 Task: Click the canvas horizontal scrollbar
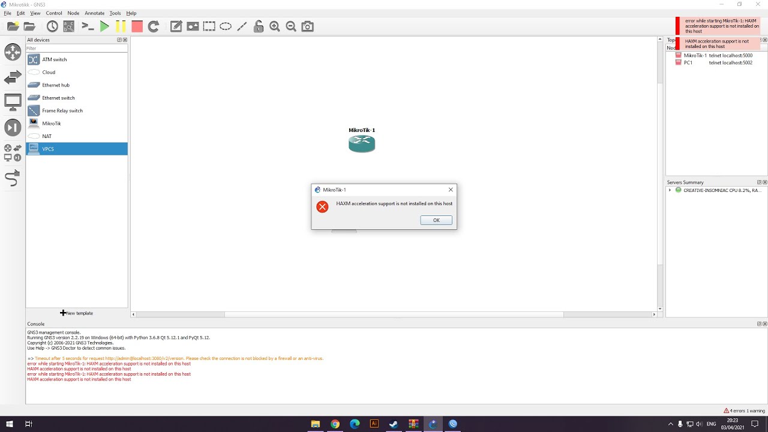[x=394, y=314]
